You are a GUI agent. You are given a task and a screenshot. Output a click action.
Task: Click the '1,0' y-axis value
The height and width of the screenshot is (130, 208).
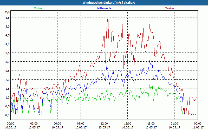(x=8, y=97)
